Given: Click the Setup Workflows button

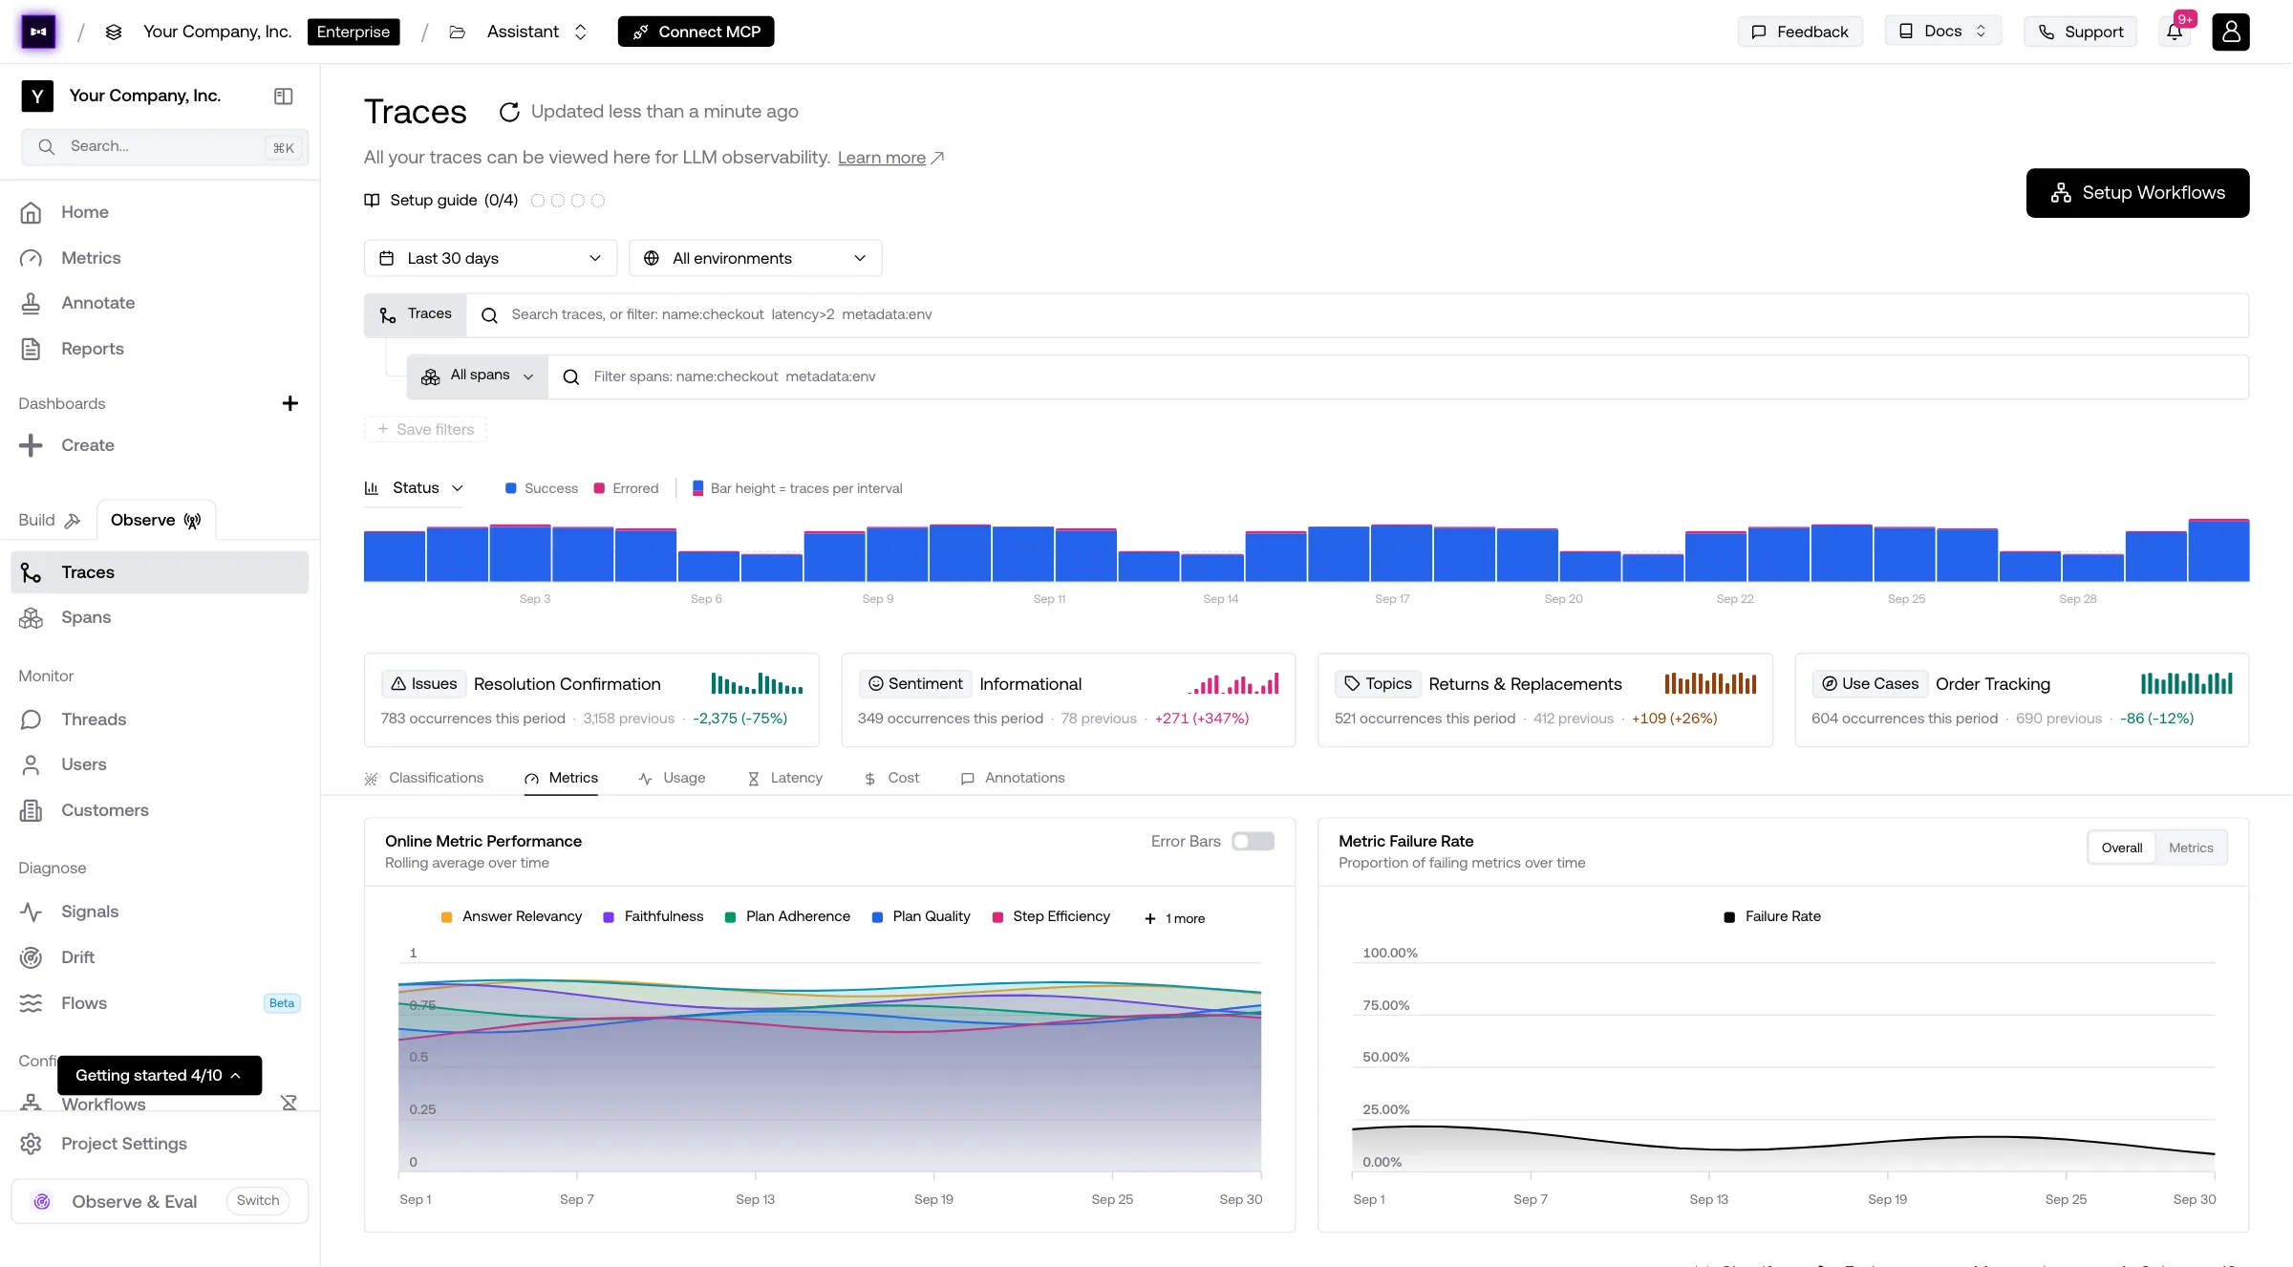Looking at the screenshot, I should click(2137, 193).
